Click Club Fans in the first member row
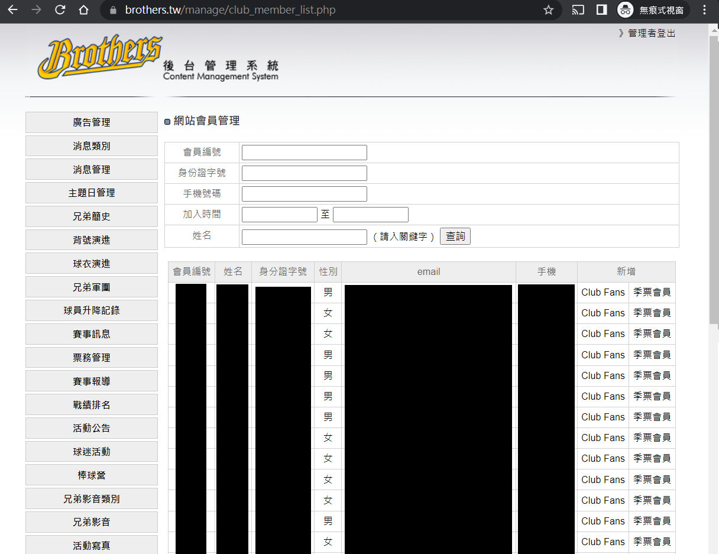719x554 pixels. click(603, 292)
